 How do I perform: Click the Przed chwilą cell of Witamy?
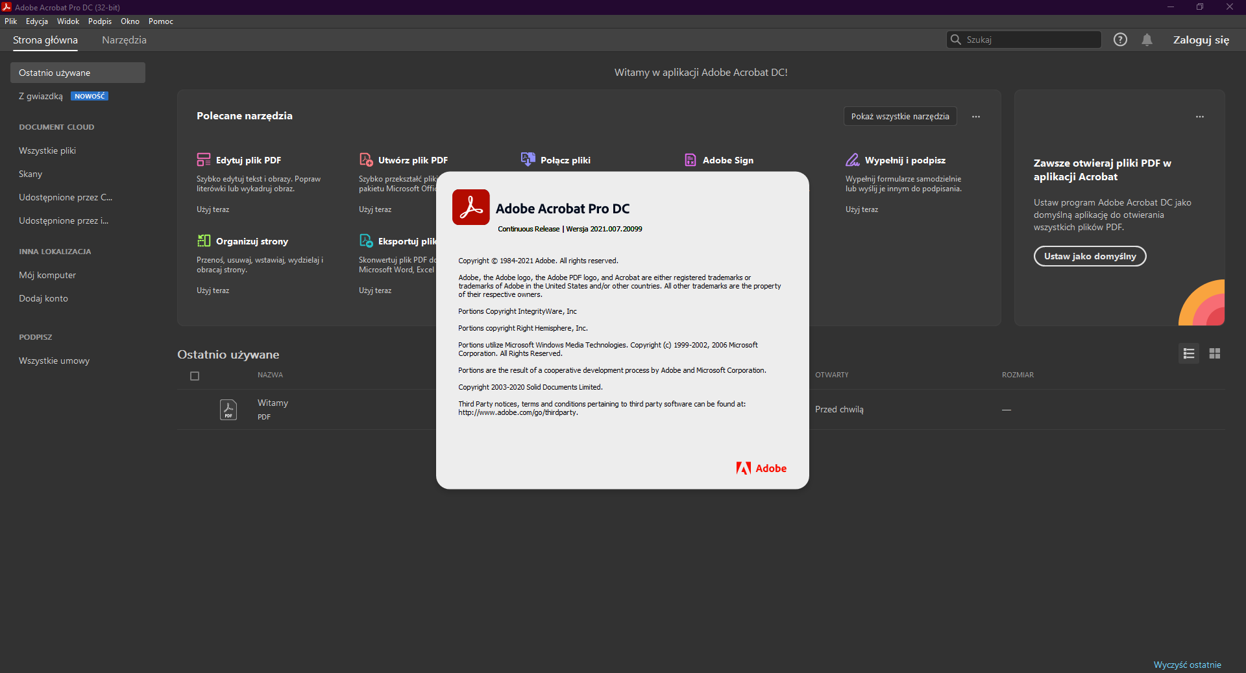(839, 409)
